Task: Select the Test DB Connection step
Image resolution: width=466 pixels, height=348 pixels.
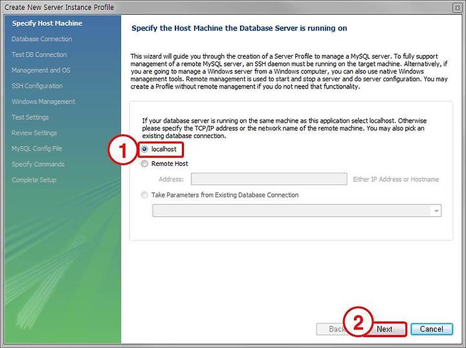Action: 39,54
